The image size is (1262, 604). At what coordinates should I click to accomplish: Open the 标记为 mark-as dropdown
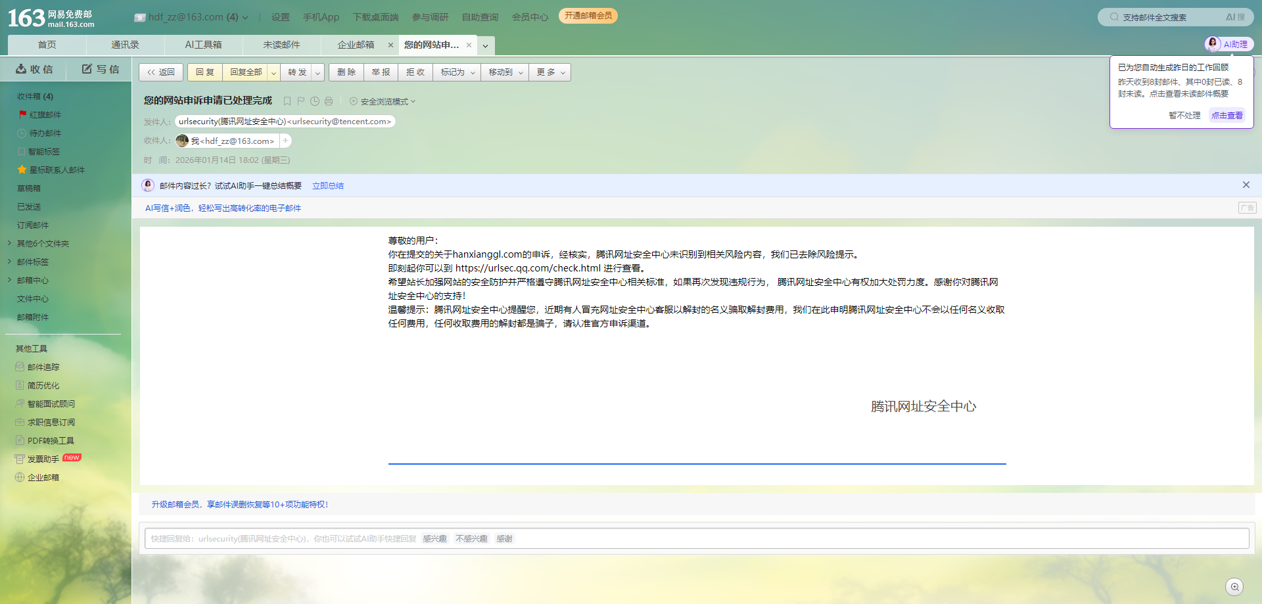pos(457,72)
